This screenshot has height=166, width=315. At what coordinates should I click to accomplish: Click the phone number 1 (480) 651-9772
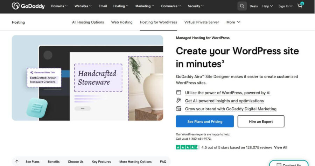click(x=200, y=139)
